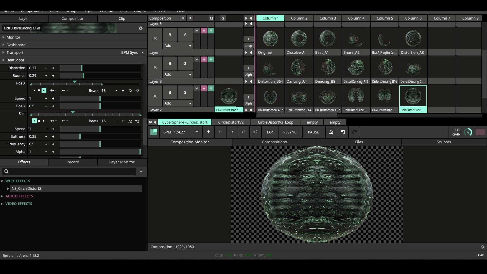Screen dimensions: 487x274
Task: Halve the BPM with /2 button
Action: click(243, 132)
